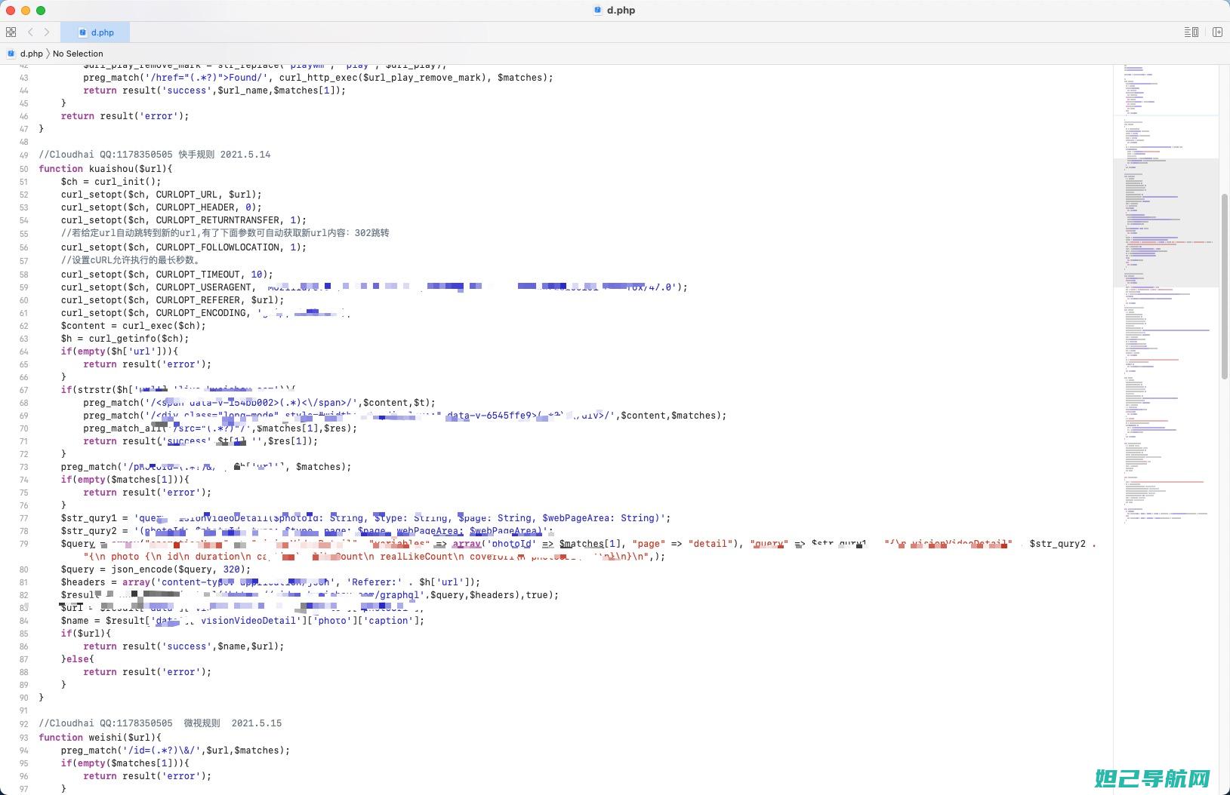Viewport: 1230px width, 795px height.
Task: Click the 'if(empty($matches[1])){' on line 74
Action: 125,480
